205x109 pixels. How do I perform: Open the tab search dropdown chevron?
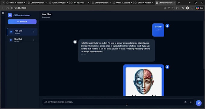3,3
